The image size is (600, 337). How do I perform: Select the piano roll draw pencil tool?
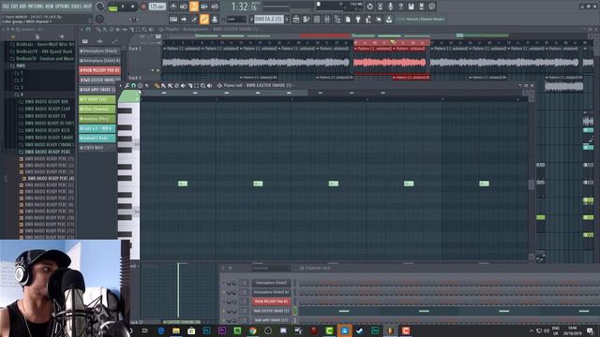tap(157, 85)
